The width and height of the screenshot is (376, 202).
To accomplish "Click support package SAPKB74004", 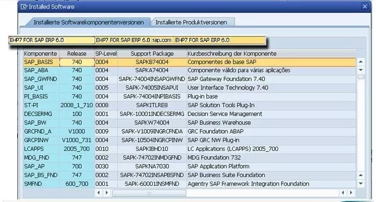I will click(x=152, y=62).
